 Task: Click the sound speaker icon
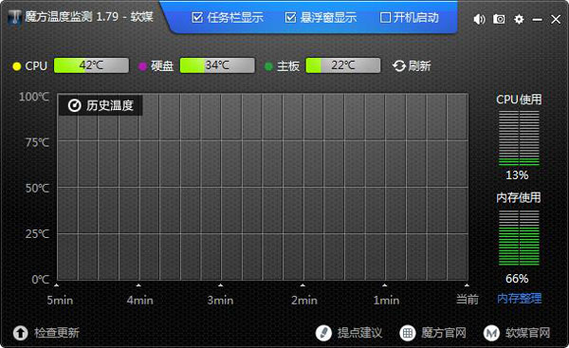479,19
